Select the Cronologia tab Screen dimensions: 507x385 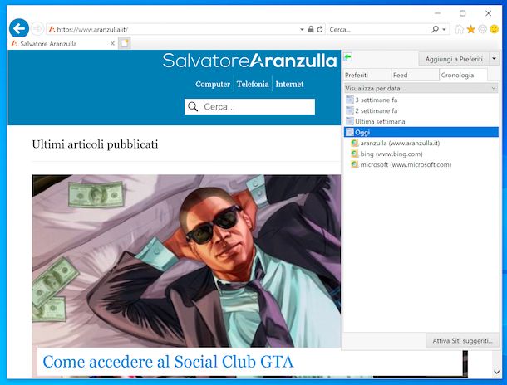pos(463,75)
